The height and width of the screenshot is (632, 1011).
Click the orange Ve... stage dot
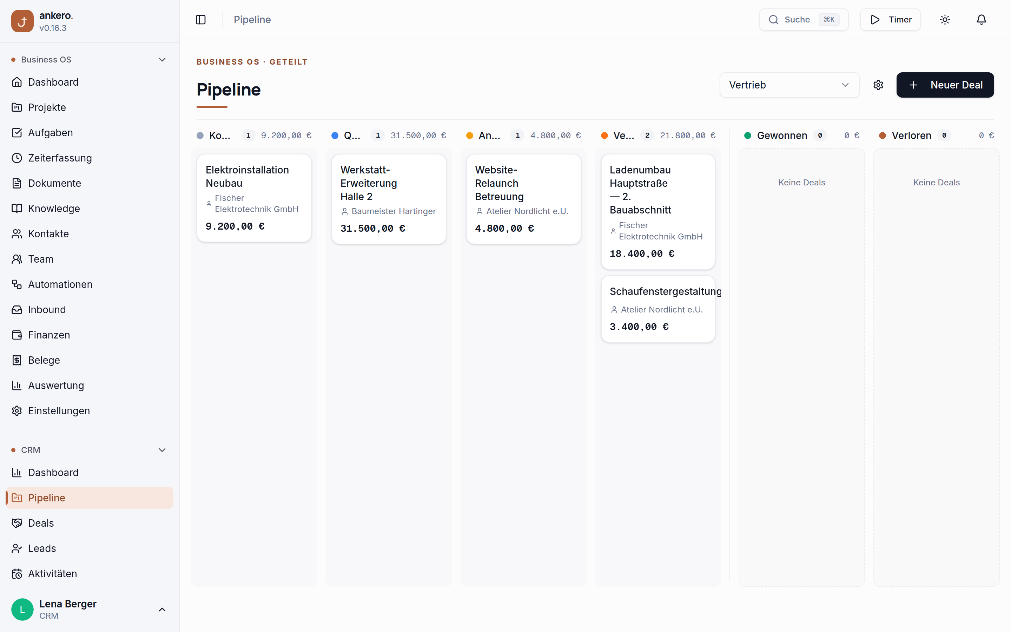click(x=604, y=136)
